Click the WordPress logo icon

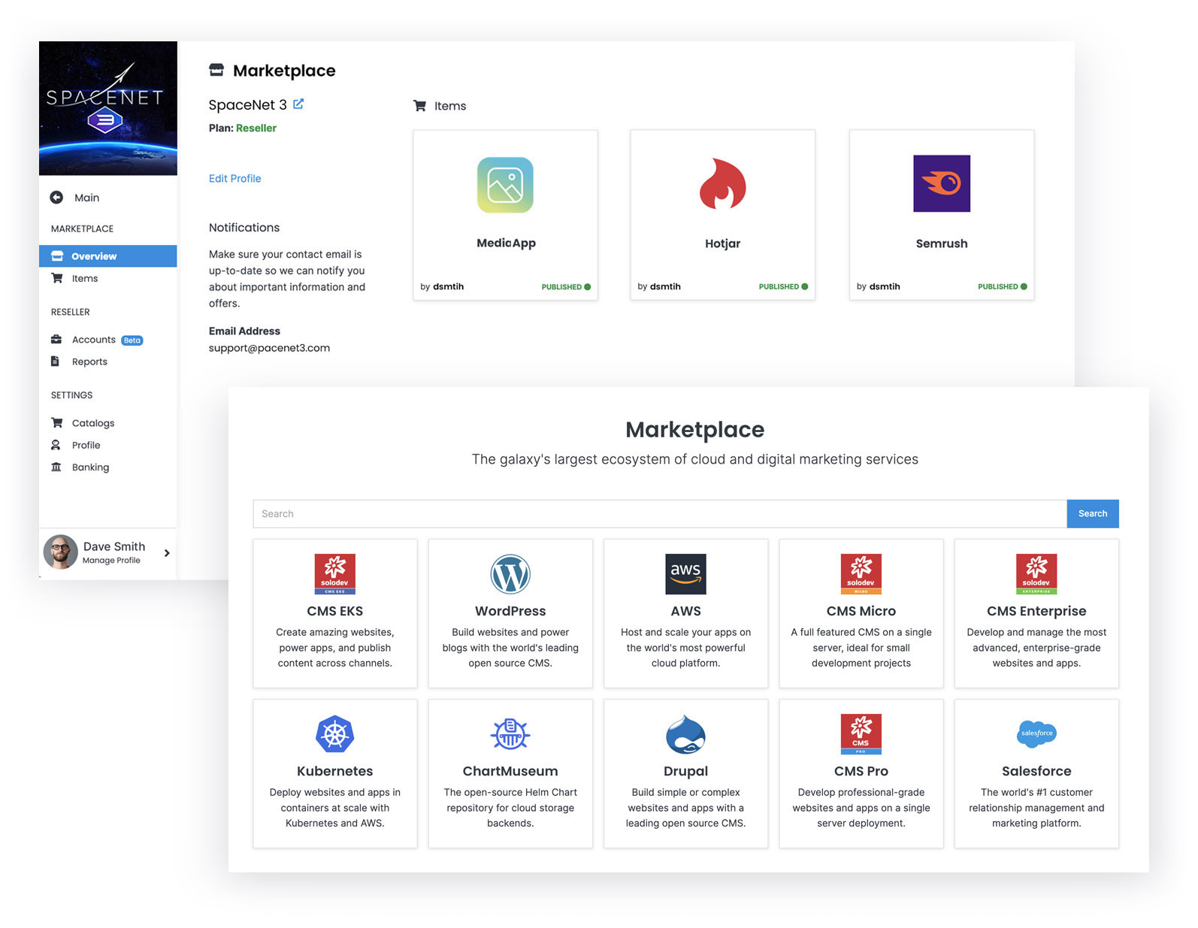click(510, 574)
